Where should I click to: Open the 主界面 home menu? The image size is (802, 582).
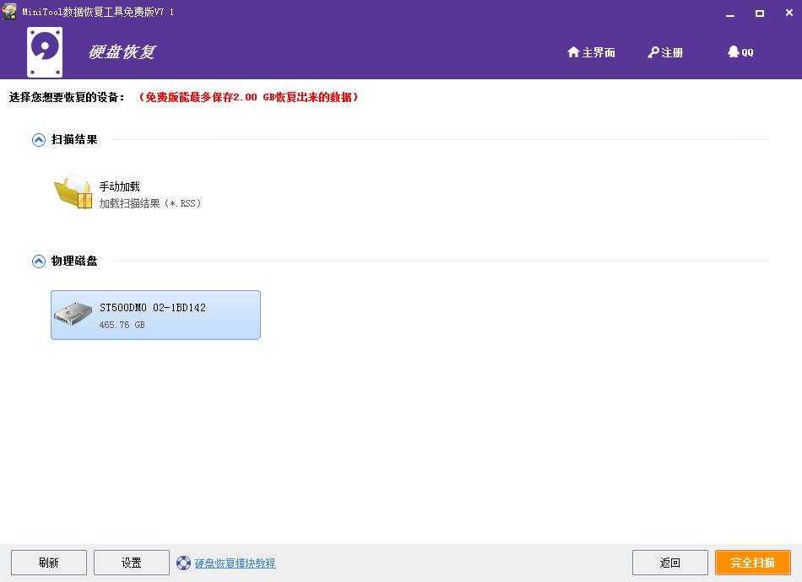[591, 52]
